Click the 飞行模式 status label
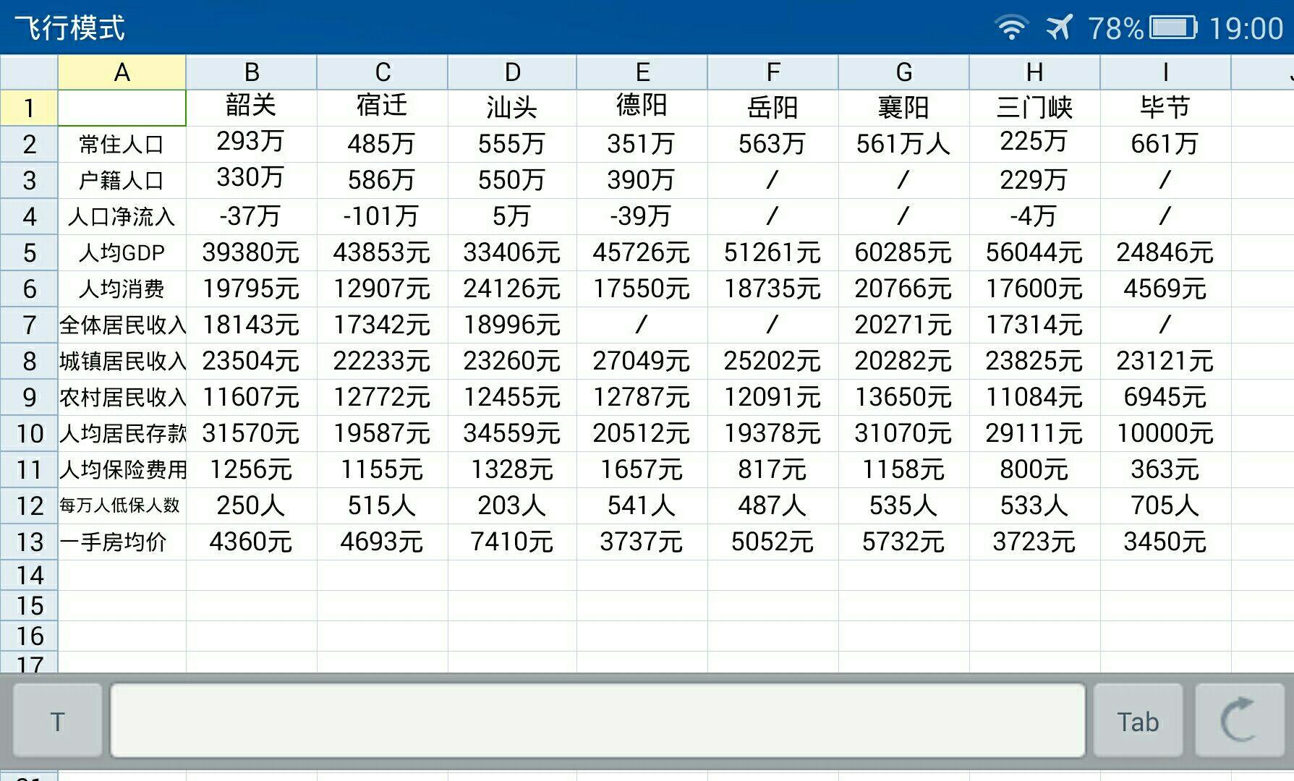 coord(70,28)
